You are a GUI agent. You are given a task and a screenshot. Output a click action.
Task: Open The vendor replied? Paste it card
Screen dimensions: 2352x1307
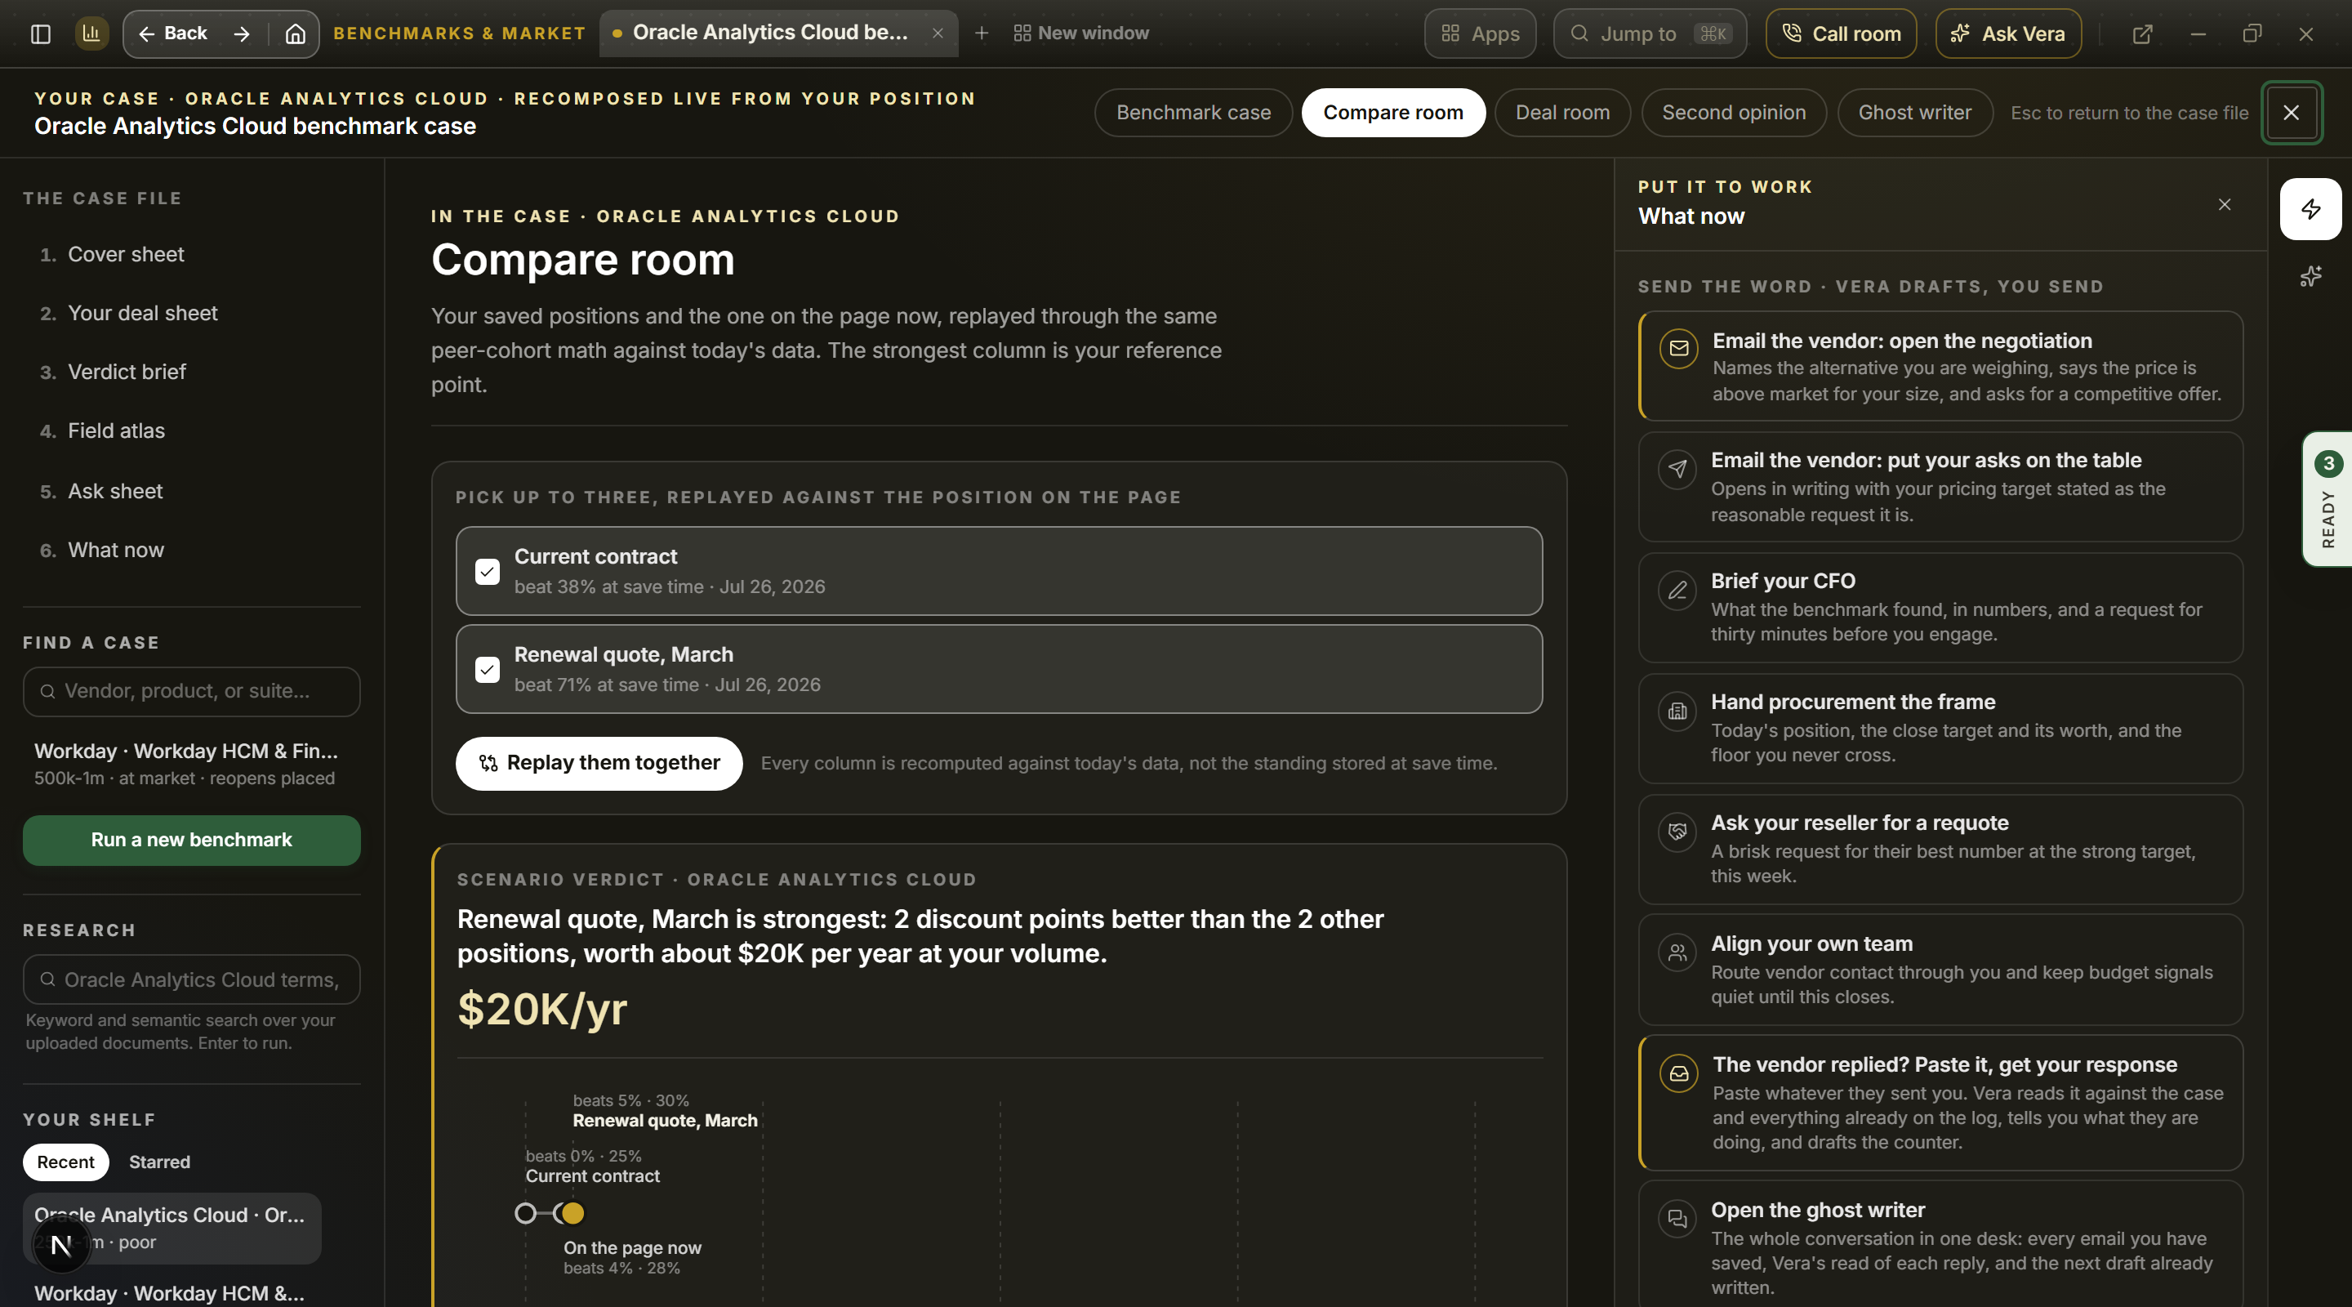pyautogui.click(x=1941, y=1104)
